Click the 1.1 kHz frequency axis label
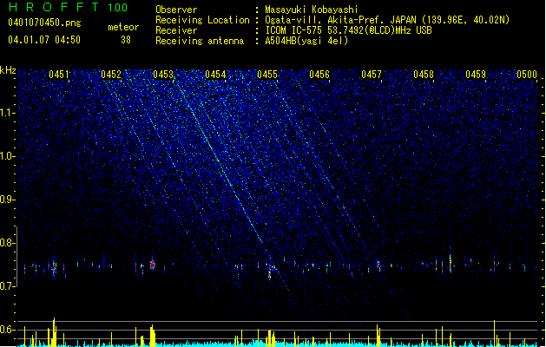Image resolution: width=546 pixels, height=347 pixels. tap(7, 113)
